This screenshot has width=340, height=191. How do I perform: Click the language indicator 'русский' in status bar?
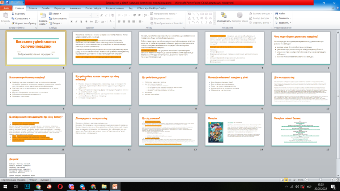(44, 180)
